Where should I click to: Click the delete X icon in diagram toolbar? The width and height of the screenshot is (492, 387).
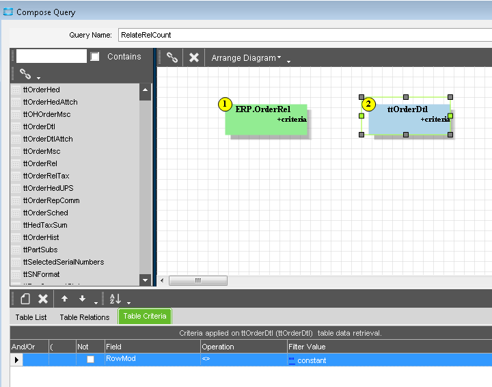pos(194,57)
